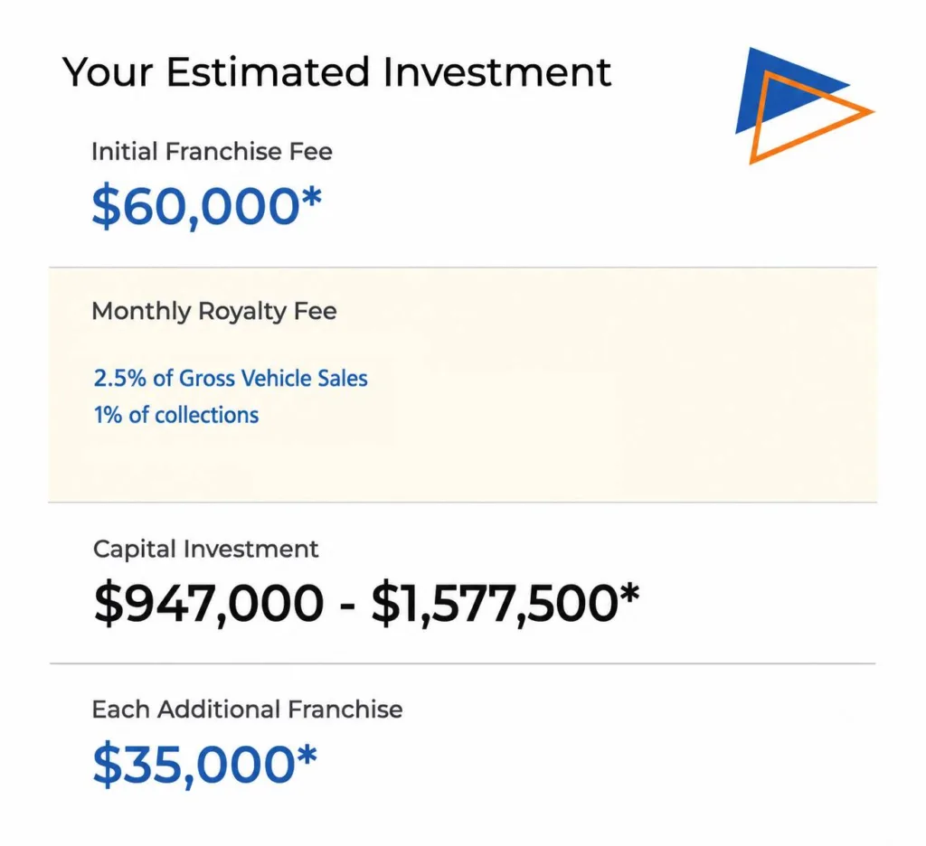The image size is (926, 846).
Task: Click the $35,000* additional franchise amount
Action: [205, 765]
